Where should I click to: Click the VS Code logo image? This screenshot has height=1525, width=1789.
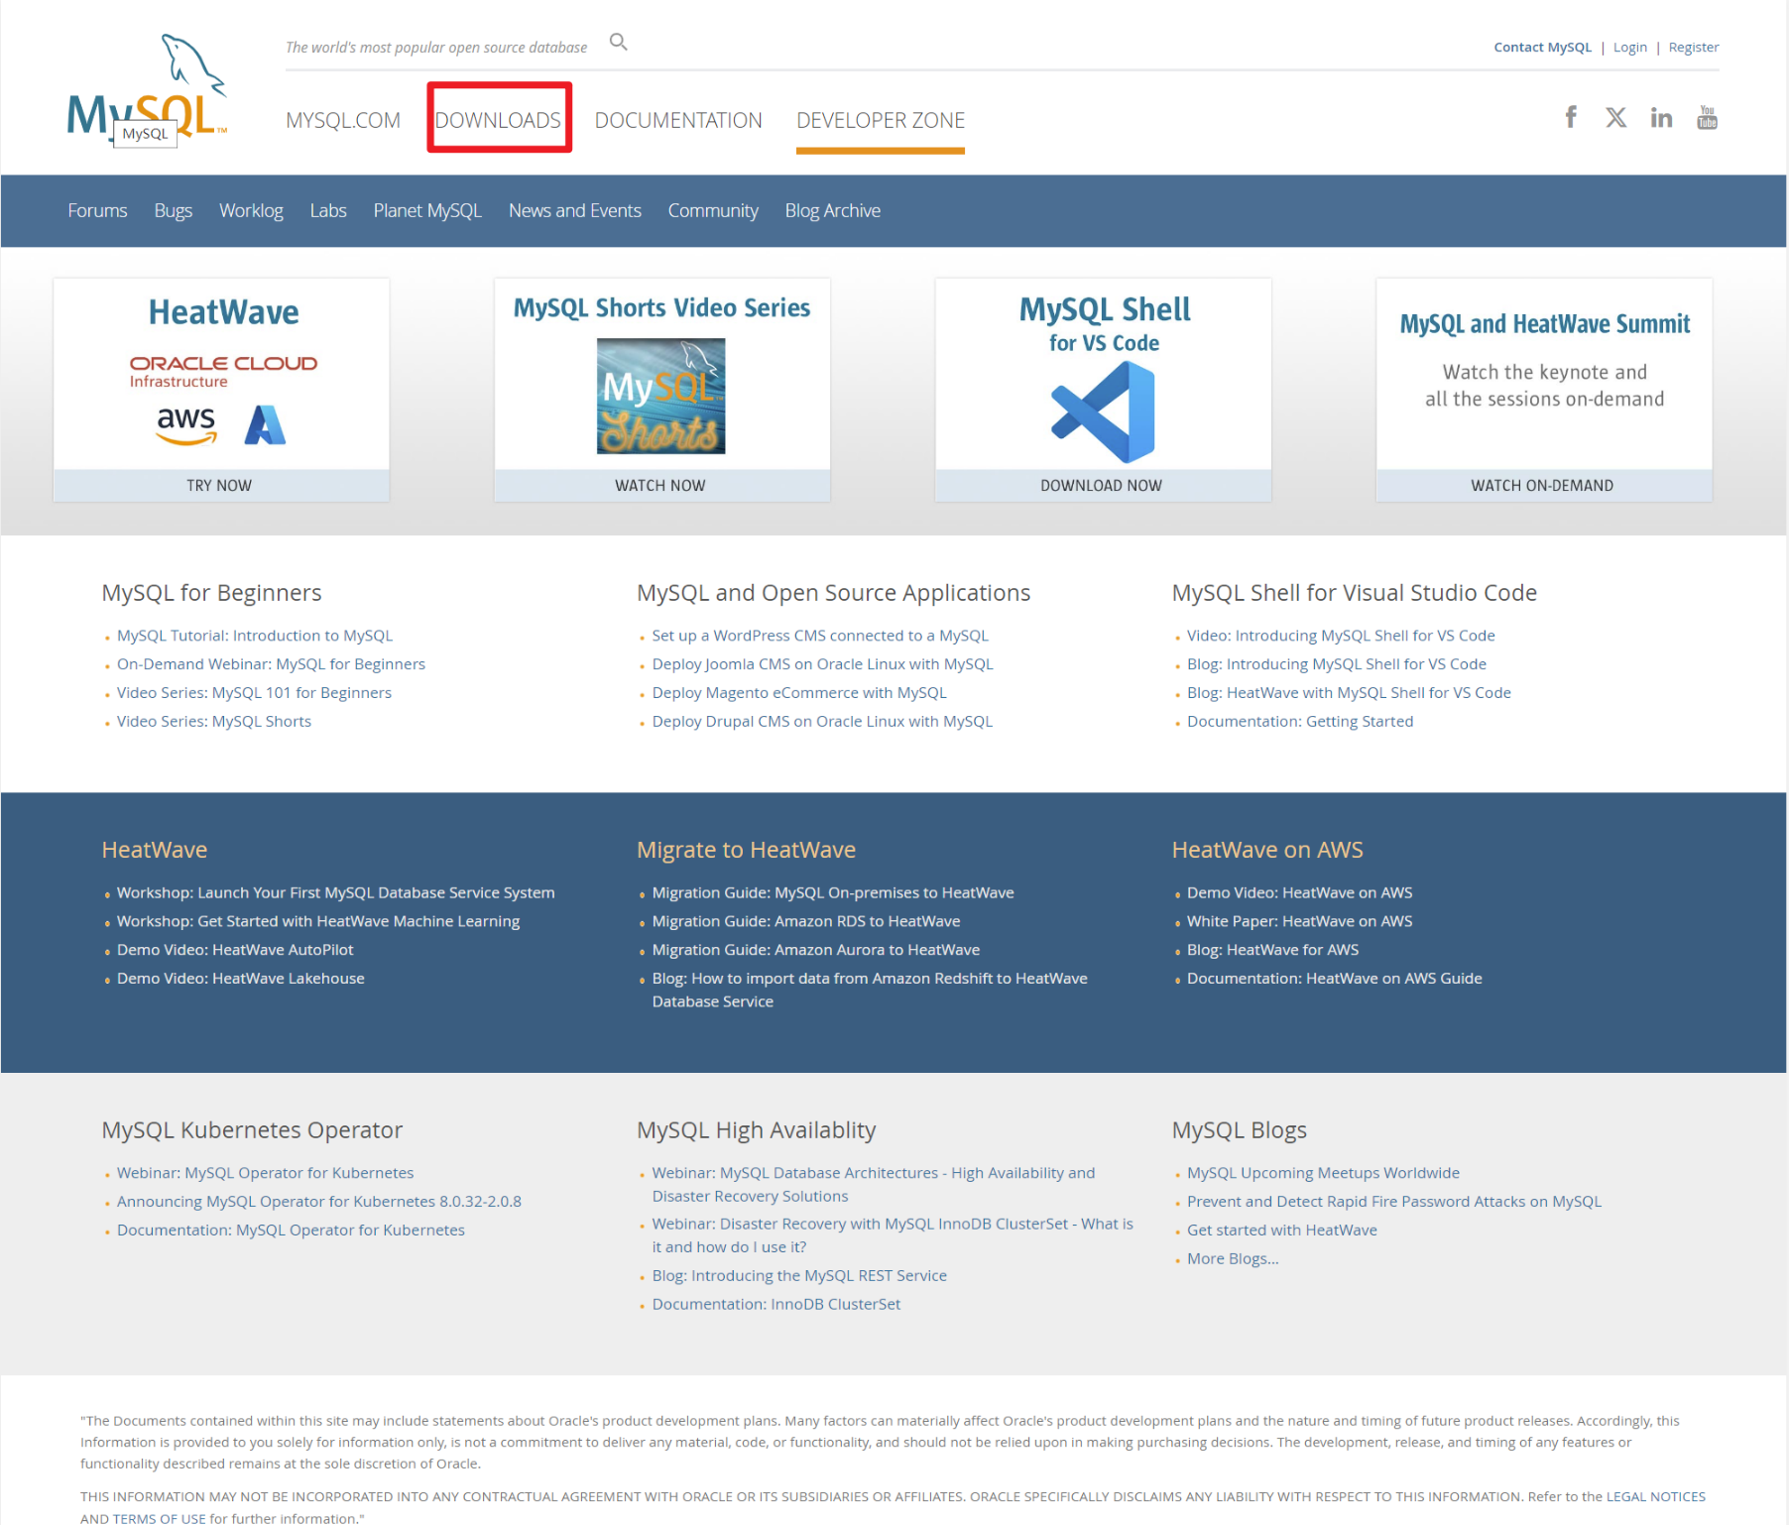coord(1103,411)
